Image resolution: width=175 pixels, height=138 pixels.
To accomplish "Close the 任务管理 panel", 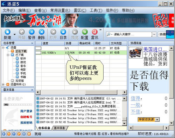I will pyautogui.click(x=32, y=43).
